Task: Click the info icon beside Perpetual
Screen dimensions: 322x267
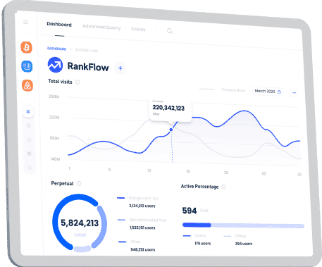Action: coord(79,184)
